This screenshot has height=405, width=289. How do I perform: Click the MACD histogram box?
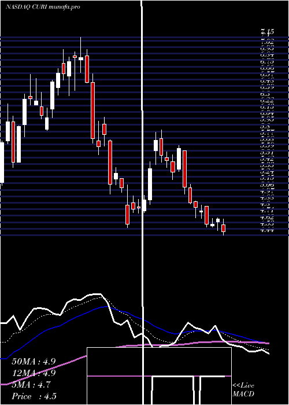(x=159, y=376)
